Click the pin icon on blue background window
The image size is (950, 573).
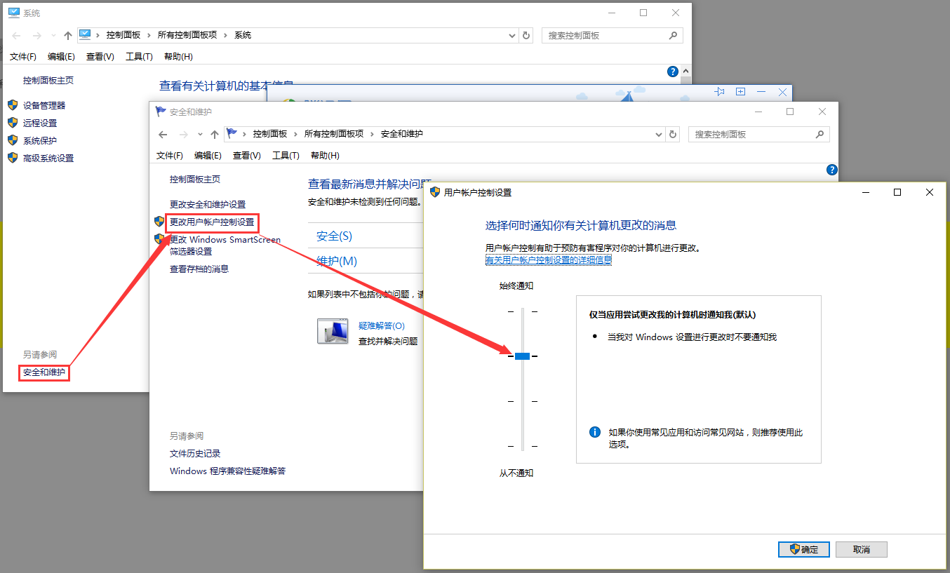click(719, 92)
